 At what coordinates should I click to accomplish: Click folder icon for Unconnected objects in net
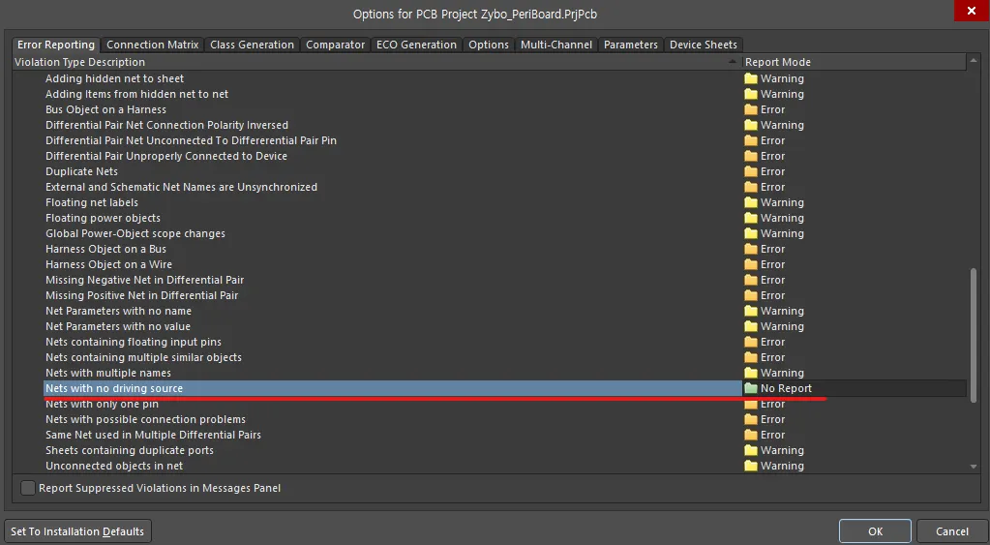coord(751,466)
